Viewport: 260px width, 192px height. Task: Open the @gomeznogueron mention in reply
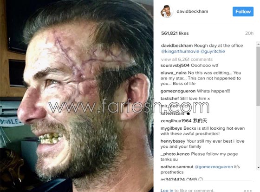pos(214,167)
